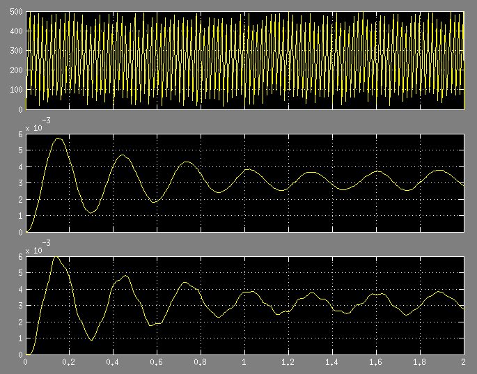This screenshot has width=477, height=374.
Task: Select the middle smooth damped oscillation plot
Action: (245, 183)
